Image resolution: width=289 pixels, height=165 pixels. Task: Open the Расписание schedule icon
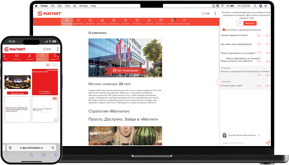pyautogui.click(x=90, y=20)
